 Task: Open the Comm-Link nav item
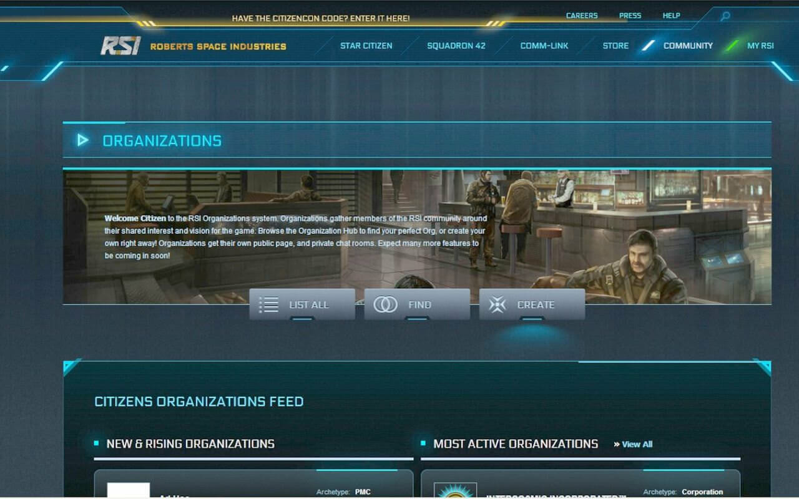point(544,46)
